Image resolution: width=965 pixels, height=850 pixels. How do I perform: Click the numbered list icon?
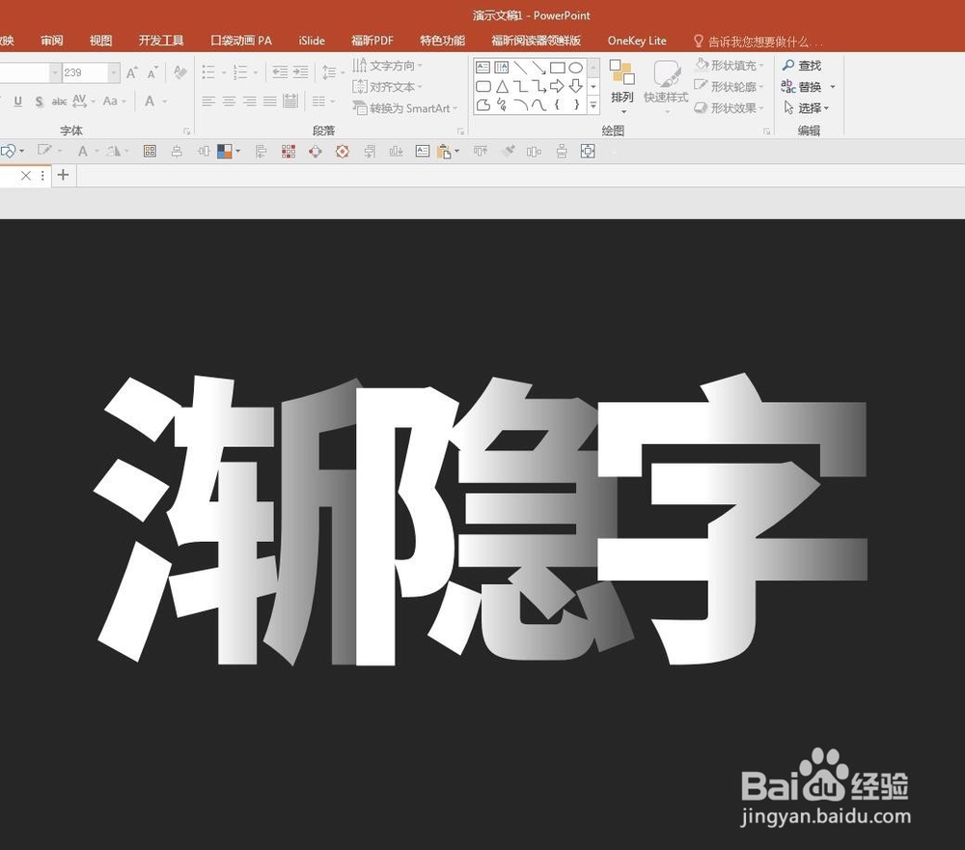(240, 72)
